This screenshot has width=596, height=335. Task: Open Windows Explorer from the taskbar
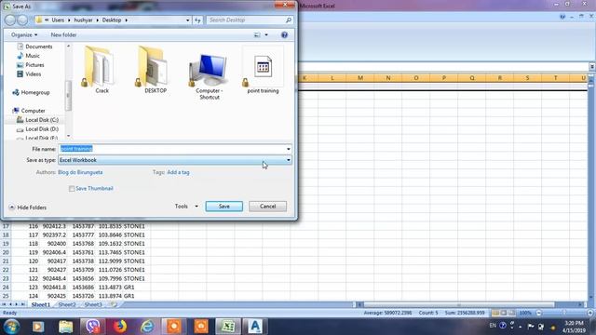[x=65, y=327]
